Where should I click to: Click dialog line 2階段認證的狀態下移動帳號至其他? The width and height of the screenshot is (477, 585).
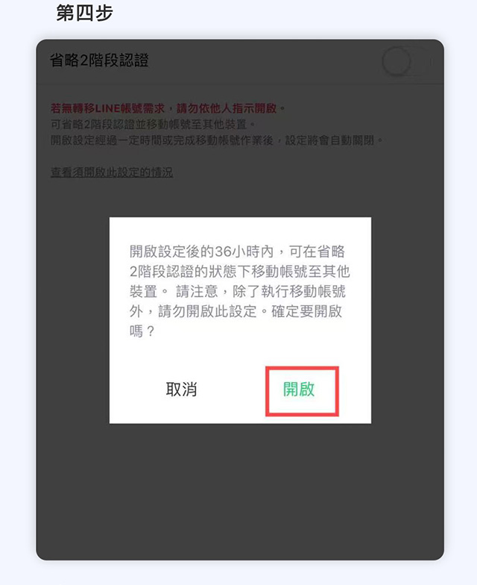[x=240, y=272]
